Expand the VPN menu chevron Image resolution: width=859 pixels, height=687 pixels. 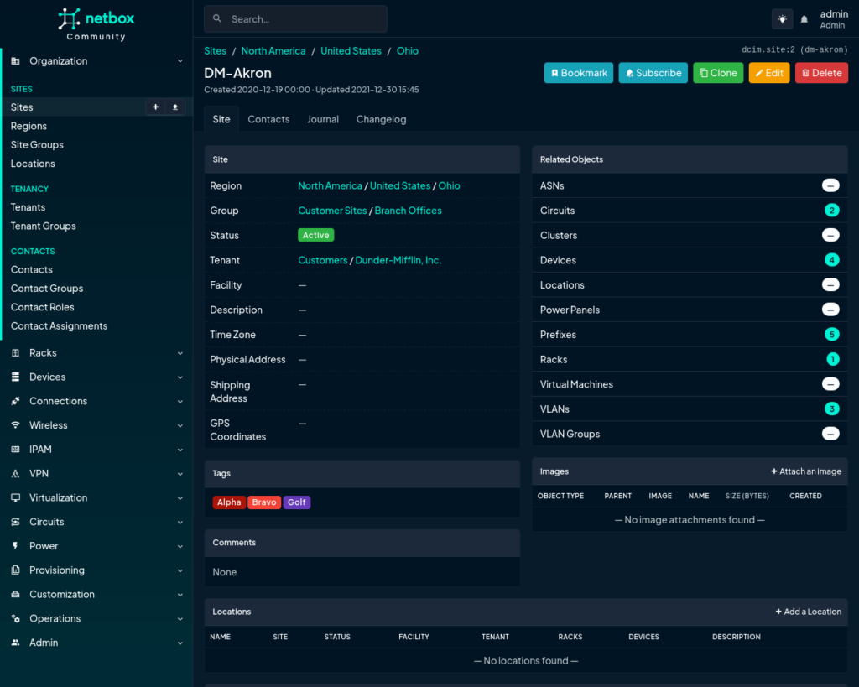point(180,474)
